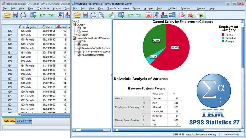The height and width of the screenshot is (138, 246).
Task: Select Notes under Univariate Analysis of Variance
Action: [85, 45]
